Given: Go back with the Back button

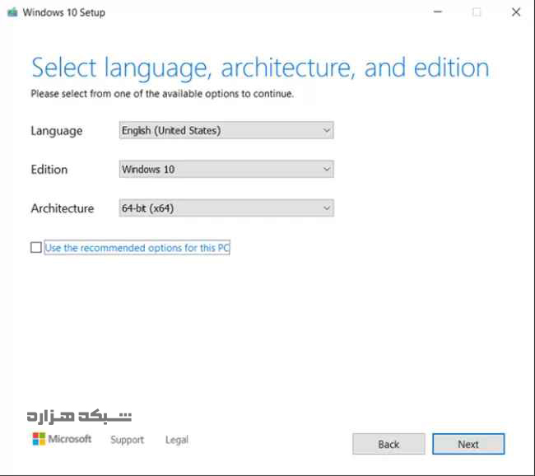Looking at the screenshot, I should (x=388, y=444).
